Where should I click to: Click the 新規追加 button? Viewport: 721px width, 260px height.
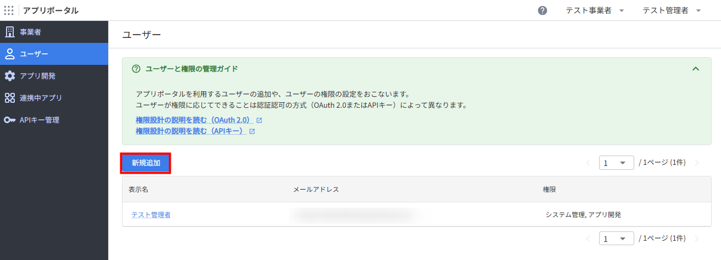tap(146, 163)
